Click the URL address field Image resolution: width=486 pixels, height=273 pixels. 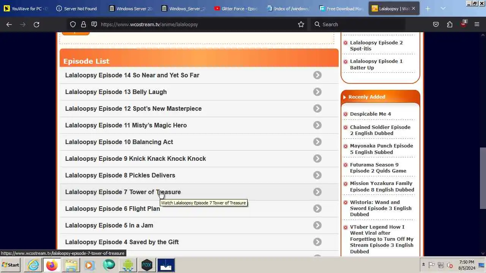click(197, 24)
